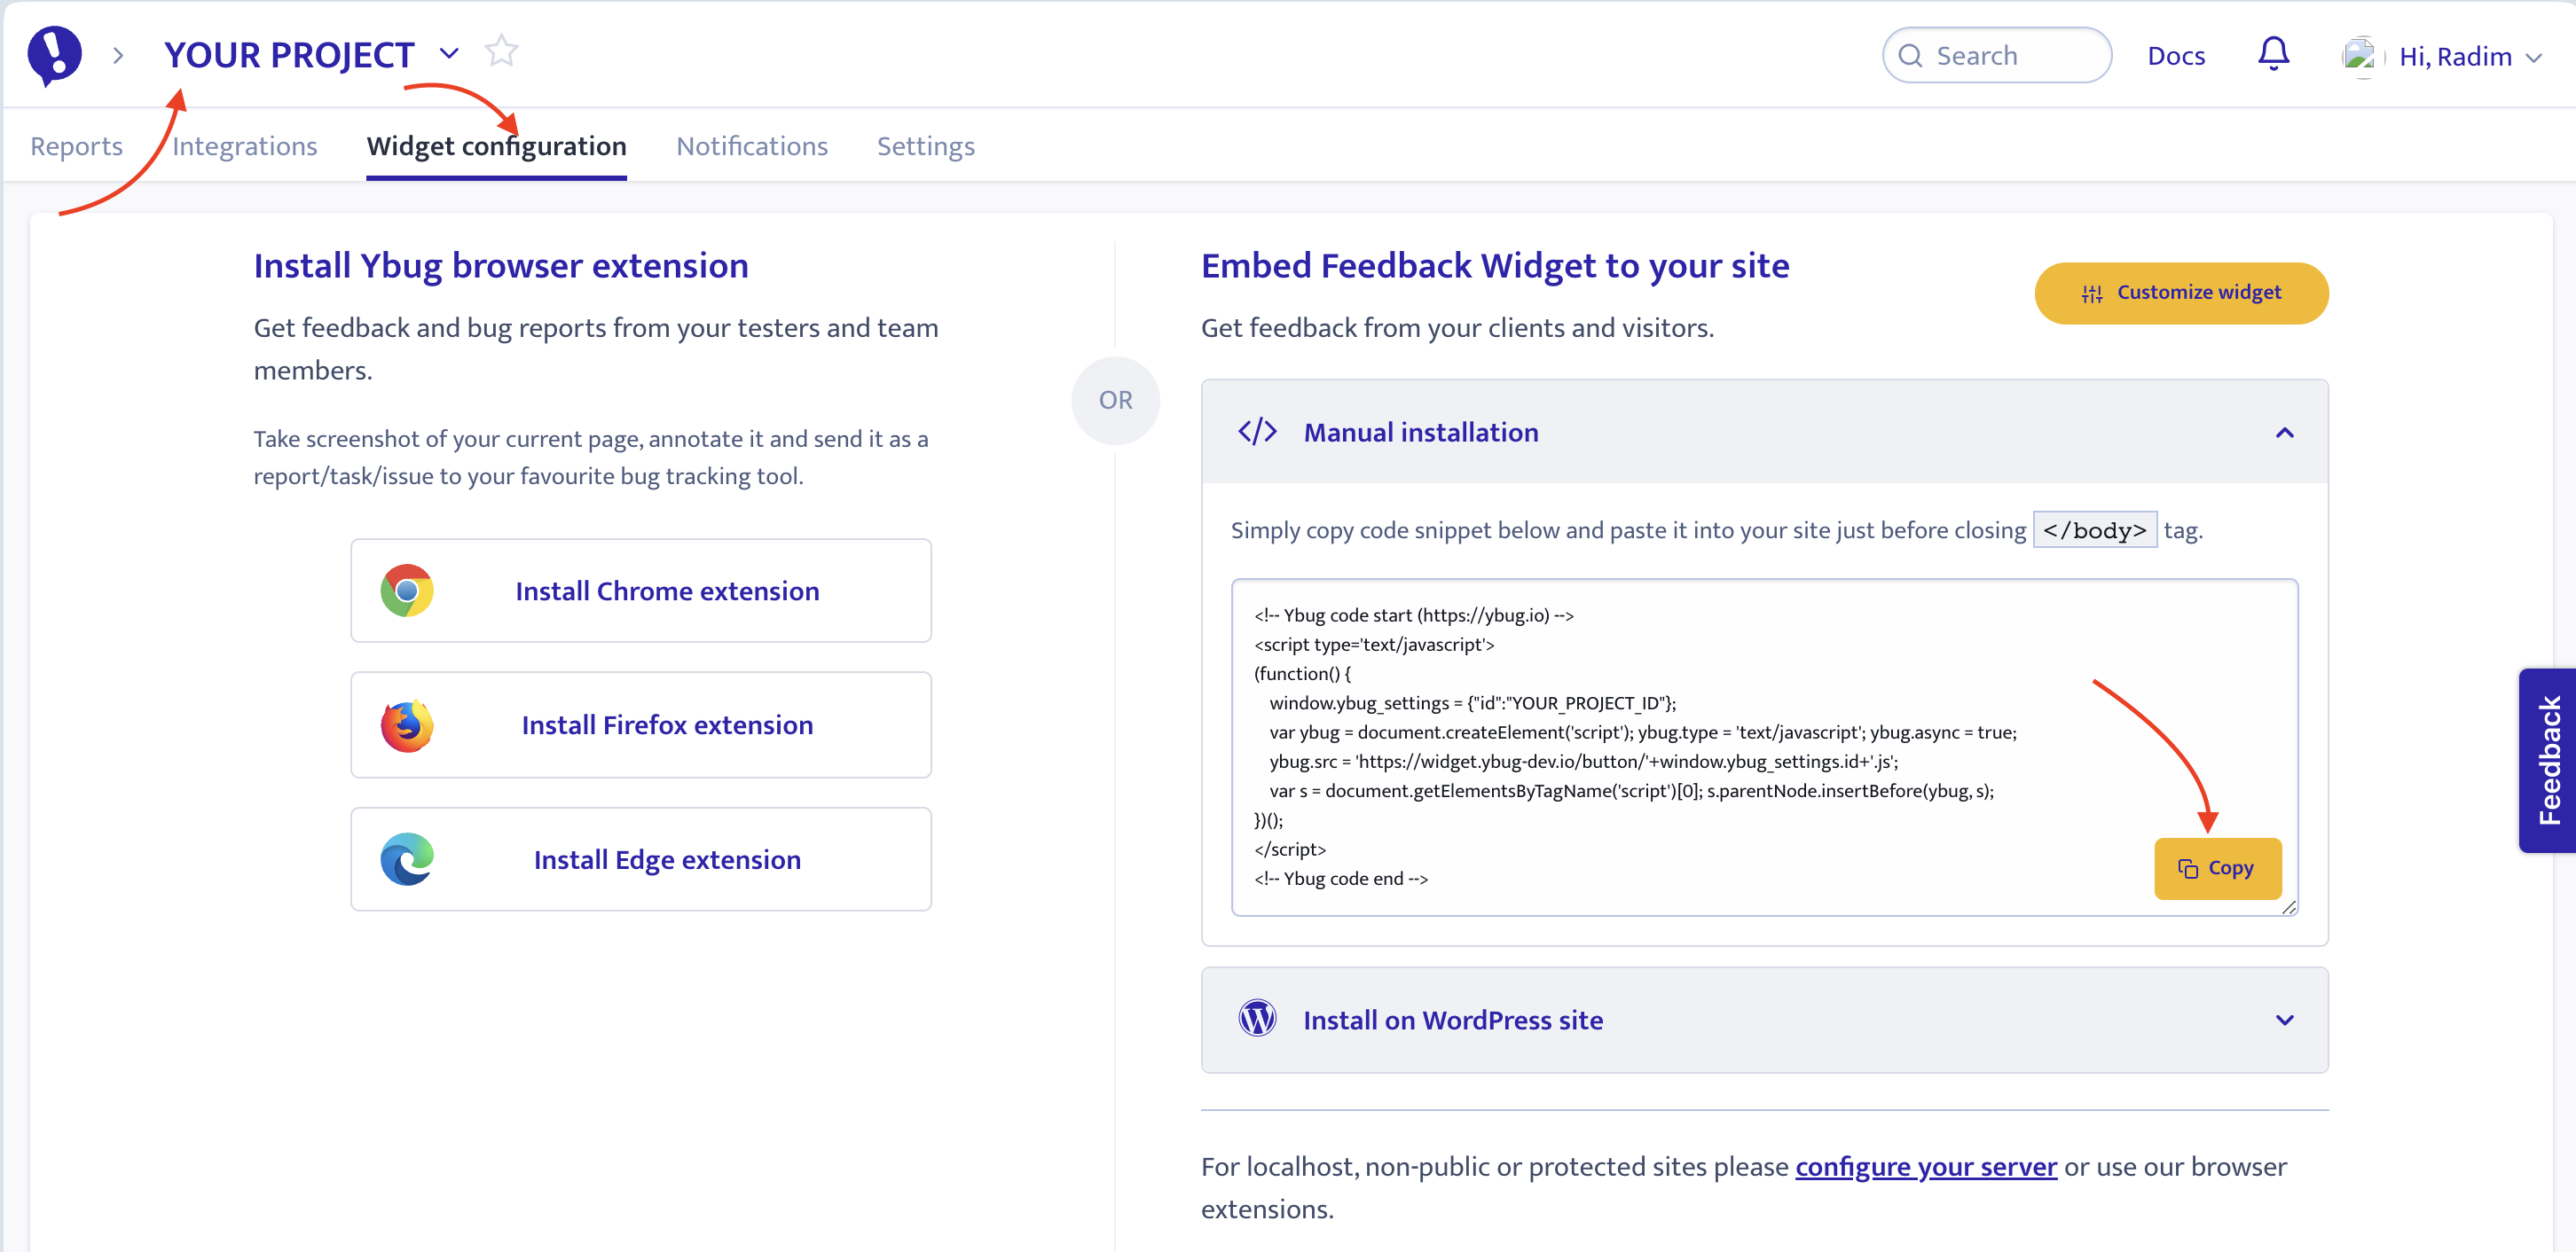Viewport: 2576px width, 1252px height.
Task: Click Customize widget button
Action: (2181, 293)
